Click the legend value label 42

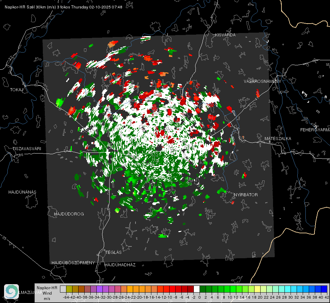tap(327, 297)
